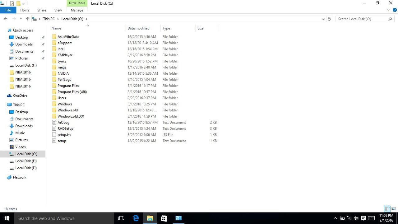Open the Manage ribbon tab
Screen dimensions: 398x224
pyautogui.click(x=77, y=10)
